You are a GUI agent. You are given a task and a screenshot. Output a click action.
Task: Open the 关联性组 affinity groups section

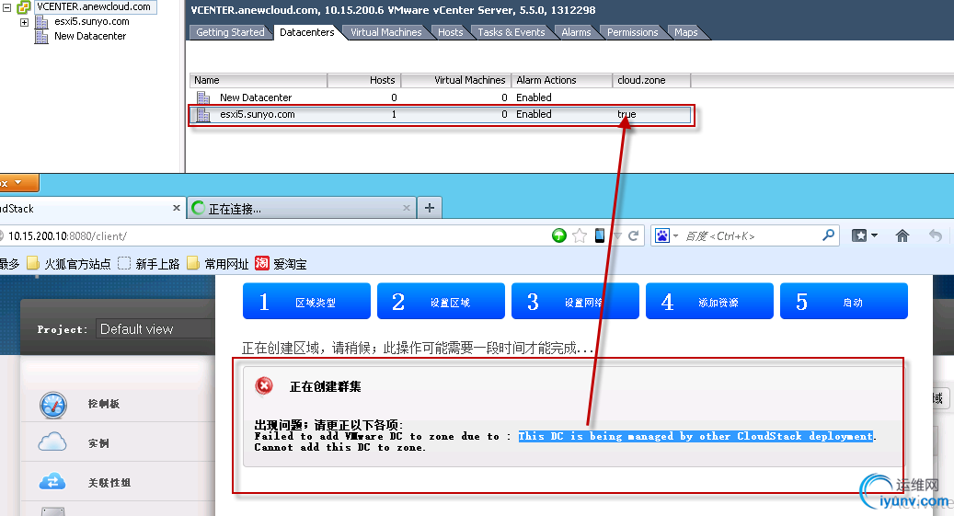[119, 482]
